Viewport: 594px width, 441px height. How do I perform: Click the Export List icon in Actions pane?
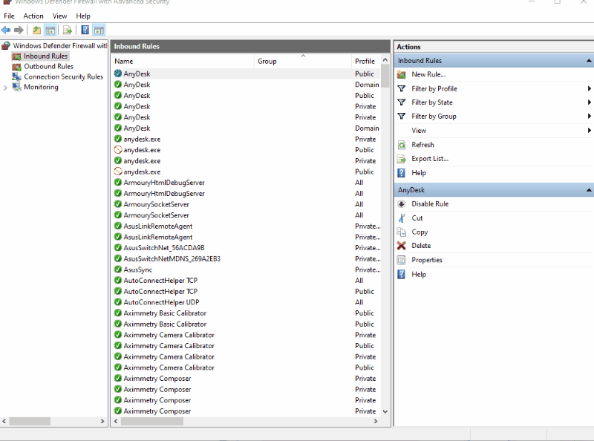click(402, 159)
